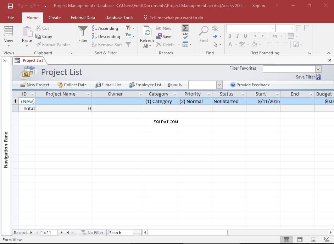Open the Reports dropdown combo box

[x=219, y=85]
